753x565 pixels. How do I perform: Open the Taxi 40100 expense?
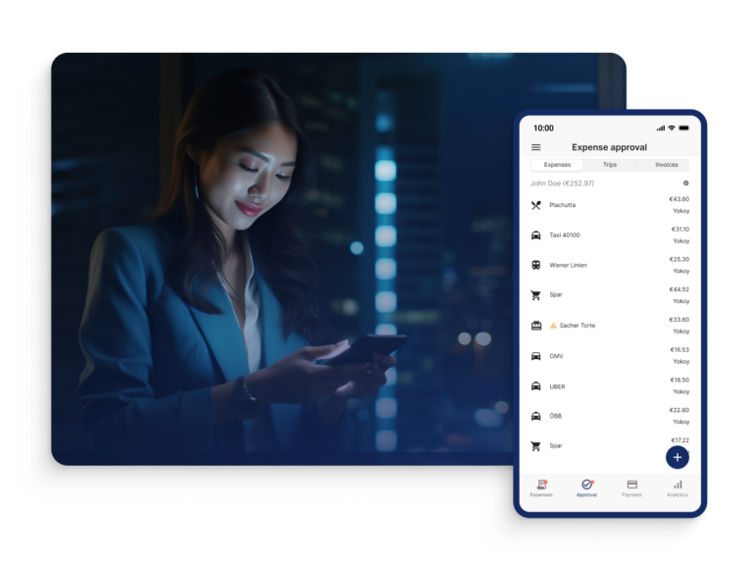[610, 235]
